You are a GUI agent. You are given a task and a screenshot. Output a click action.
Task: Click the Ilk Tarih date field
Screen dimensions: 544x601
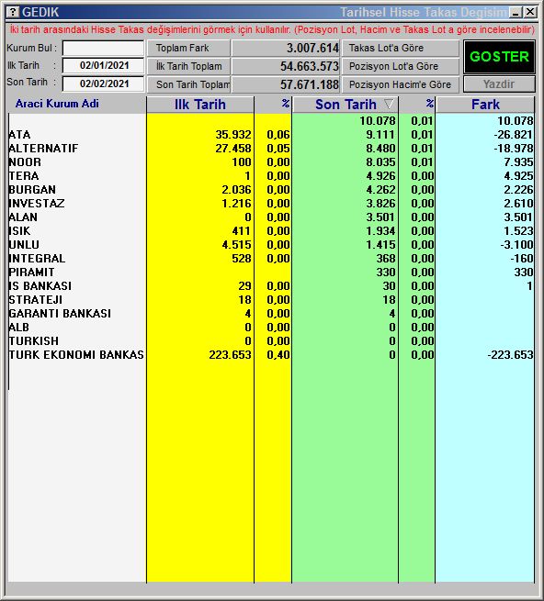(103, 65)
